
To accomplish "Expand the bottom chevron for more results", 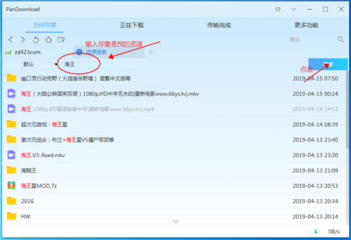I will 175,222.
